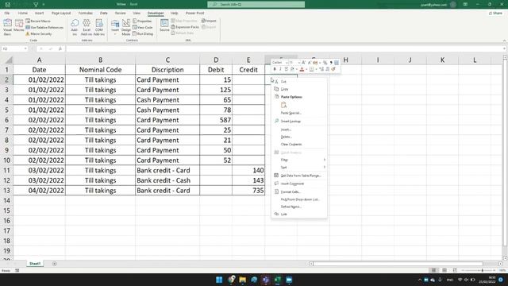
Task: Expand Filter submenu in context menu
Action: [298, 160]
